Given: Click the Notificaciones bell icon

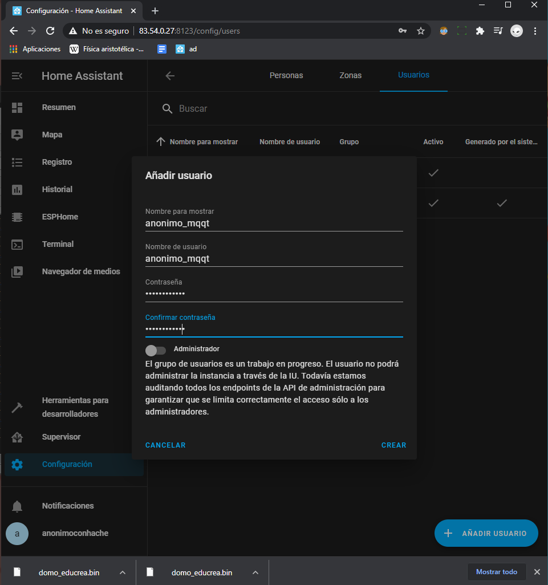Looking at the screenshot, I should (17, 506).
